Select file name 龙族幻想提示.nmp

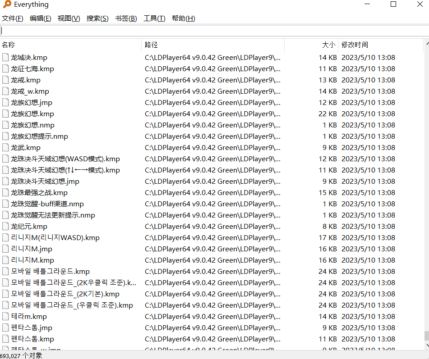(x=39, y=136)
